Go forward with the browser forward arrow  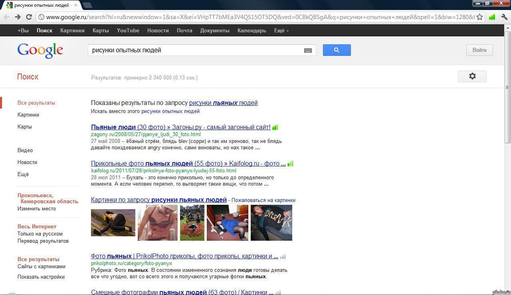[x=18, y=17]
